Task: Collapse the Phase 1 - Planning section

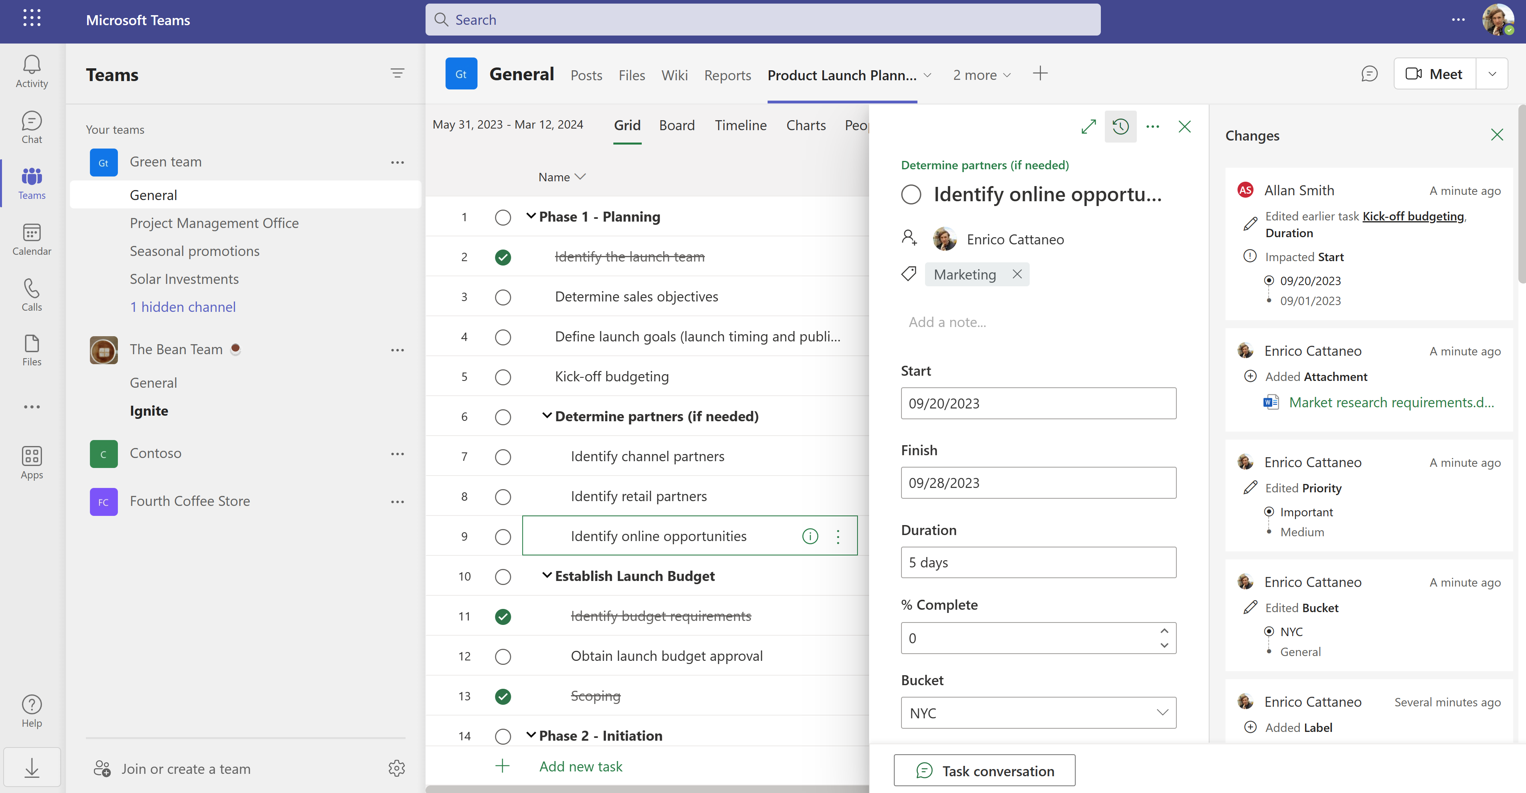Action: [531, 216]
